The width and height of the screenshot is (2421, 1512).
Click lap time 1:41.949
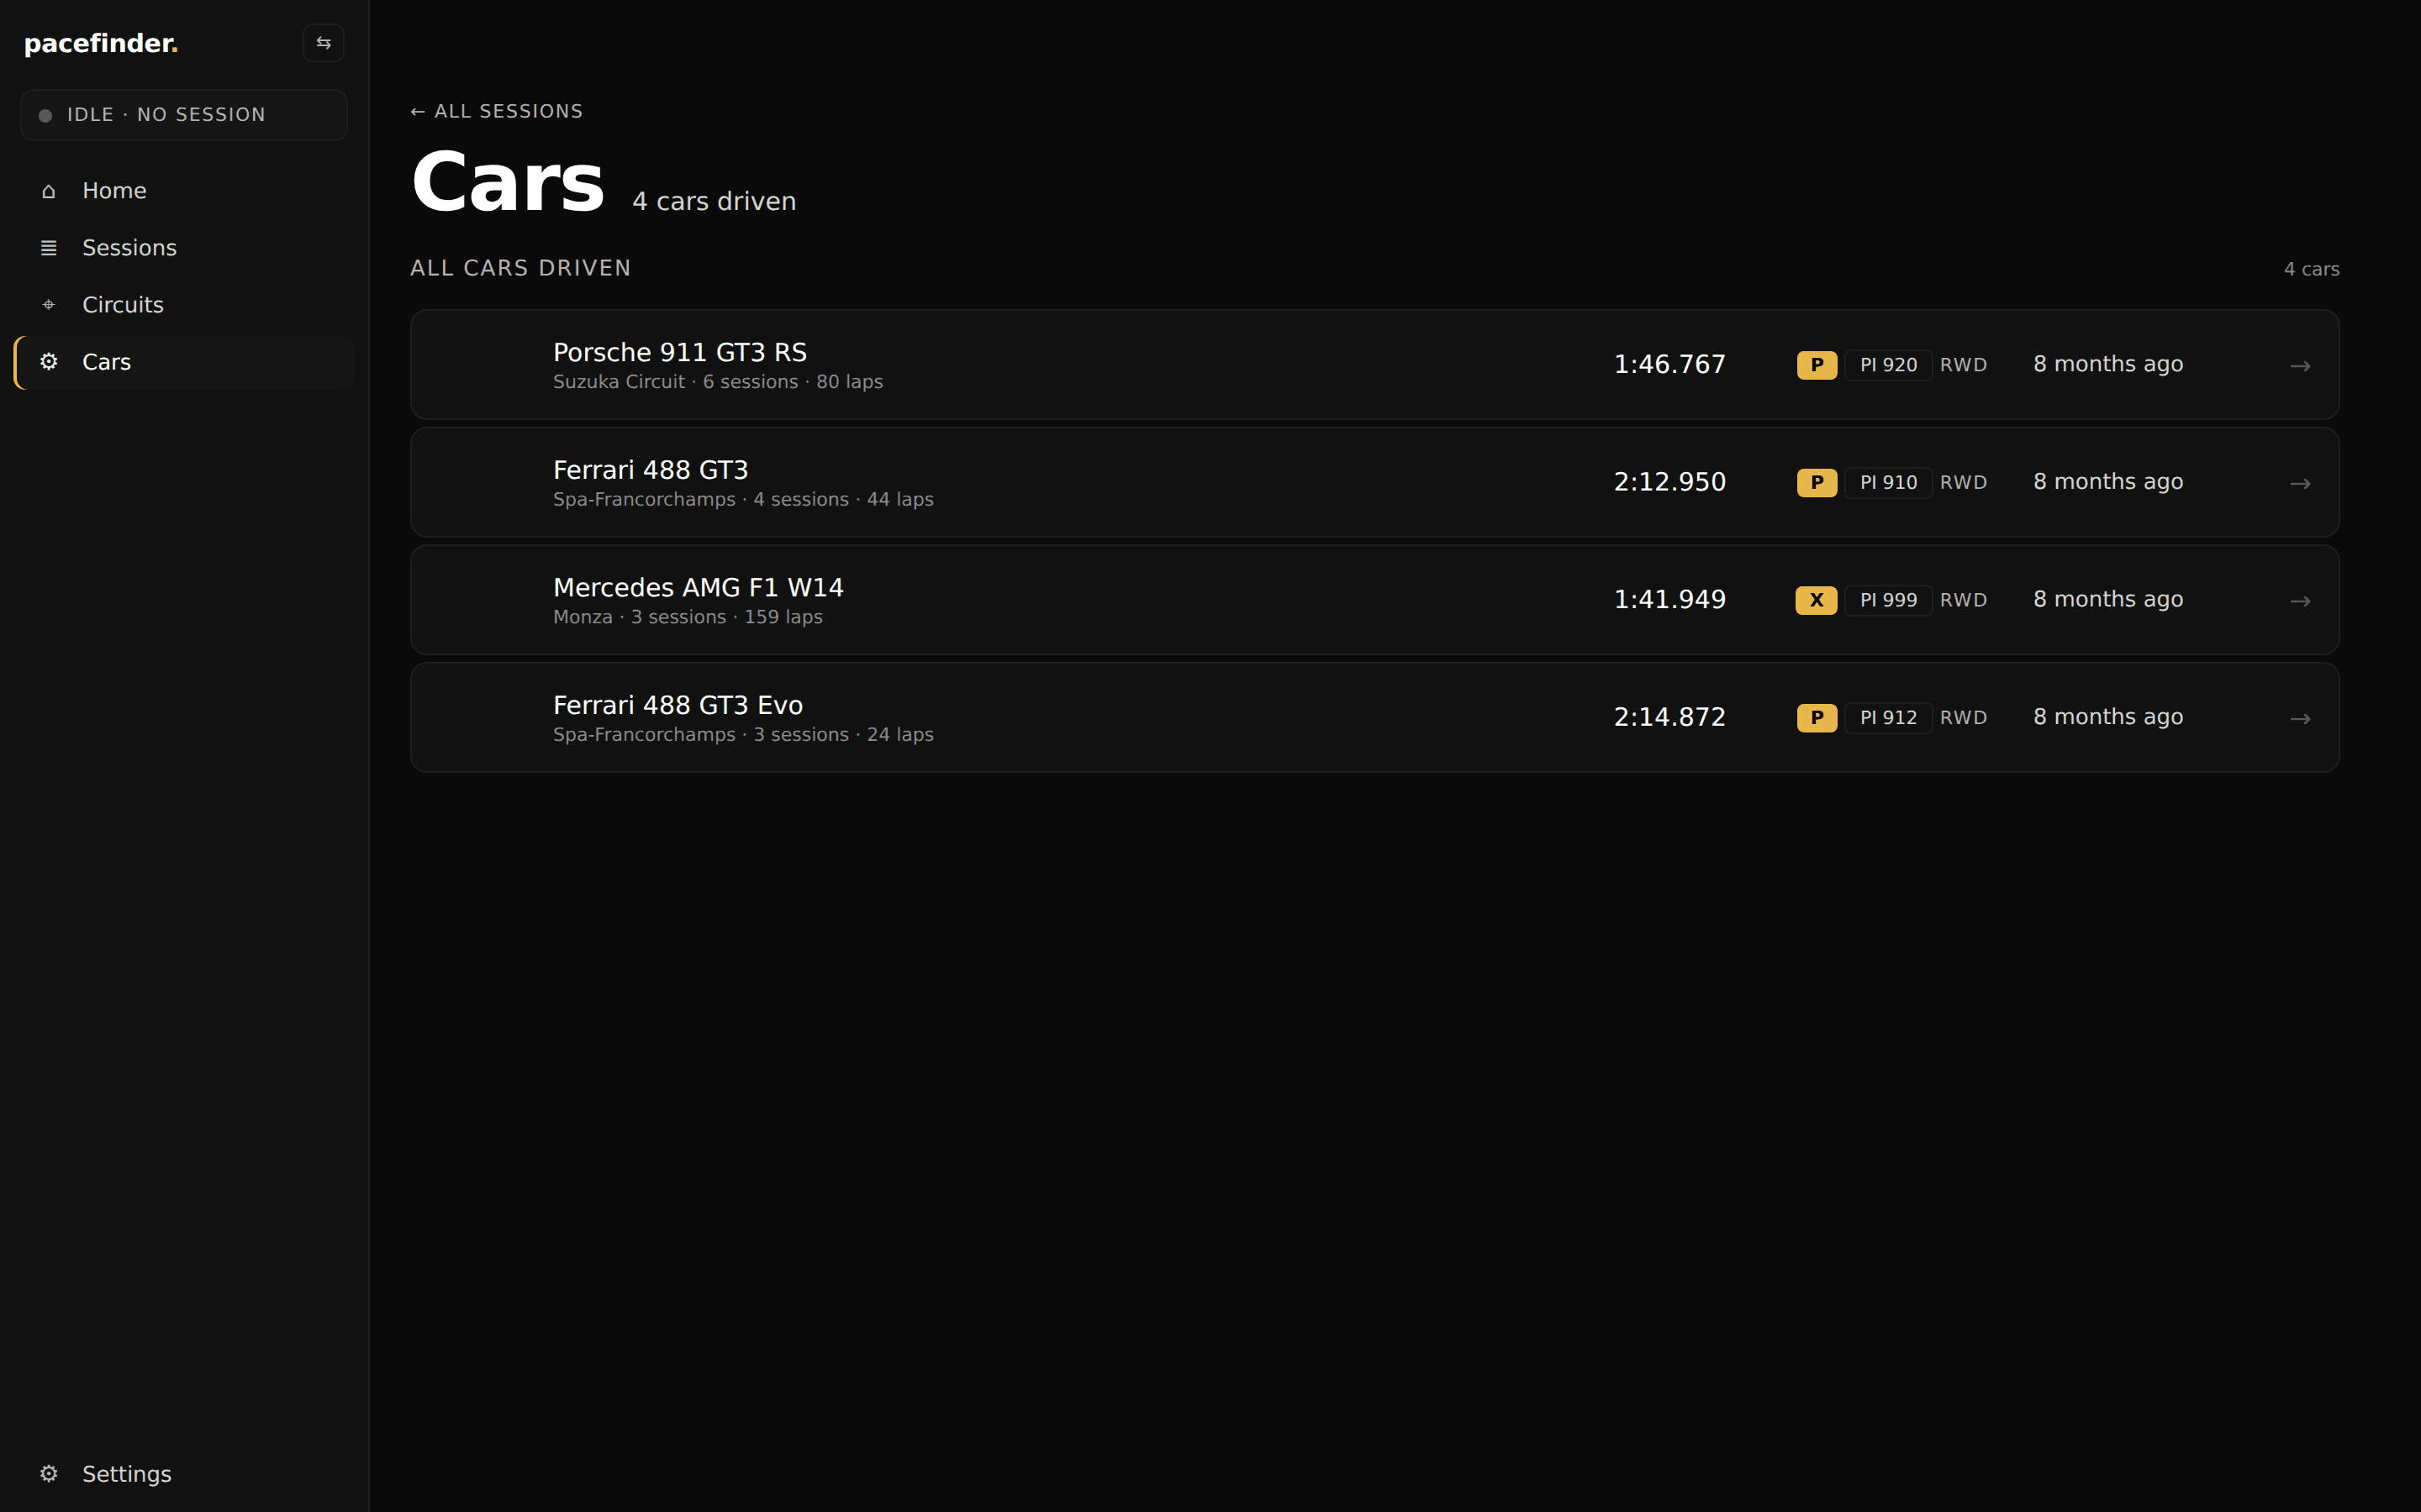pos(1669,599)
